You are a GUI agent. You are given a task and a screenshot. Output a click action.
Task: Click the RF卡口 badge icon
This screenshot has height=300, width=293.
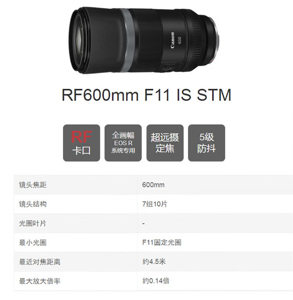point(81,143)
